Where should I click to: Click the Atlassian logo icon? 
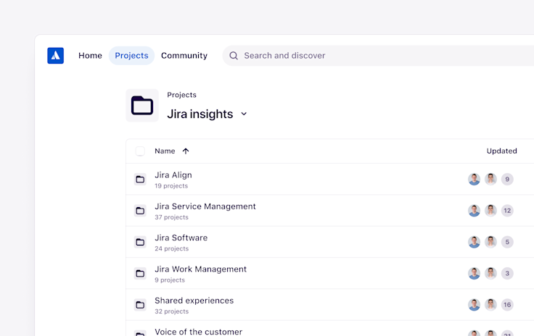(x=56, y=56)
